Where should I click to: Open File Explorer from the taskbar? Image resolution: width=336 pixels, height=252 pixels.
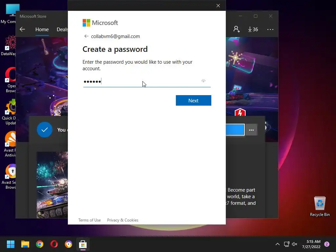[25, 244]
